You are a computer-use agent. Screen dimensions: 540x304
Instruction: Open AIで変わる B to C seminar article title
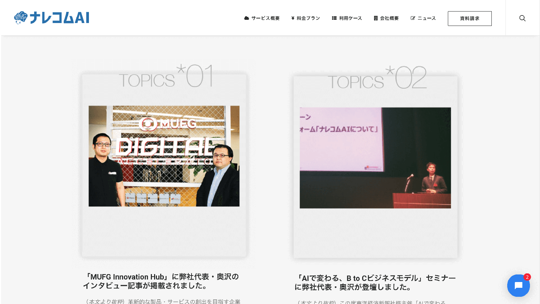coord(375,283)
